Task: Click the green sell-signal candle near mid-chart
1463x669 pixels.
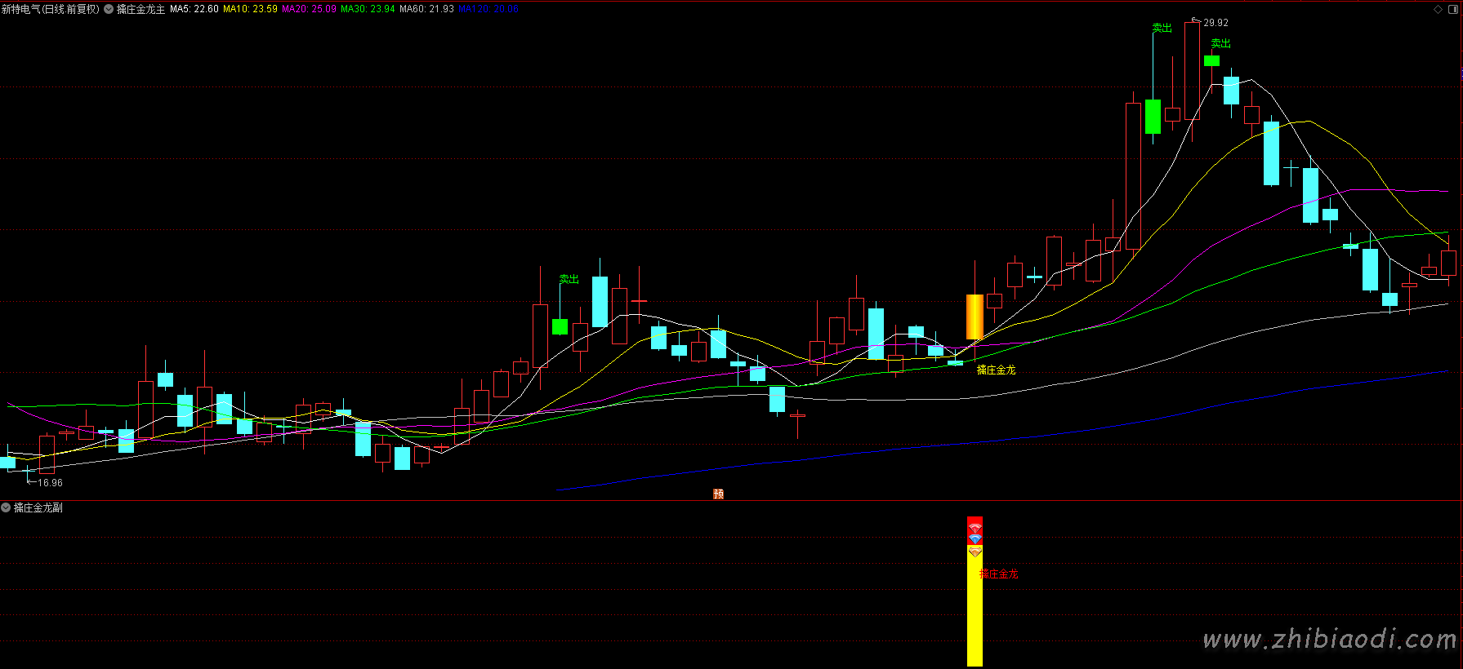Action: pos(560,326)
